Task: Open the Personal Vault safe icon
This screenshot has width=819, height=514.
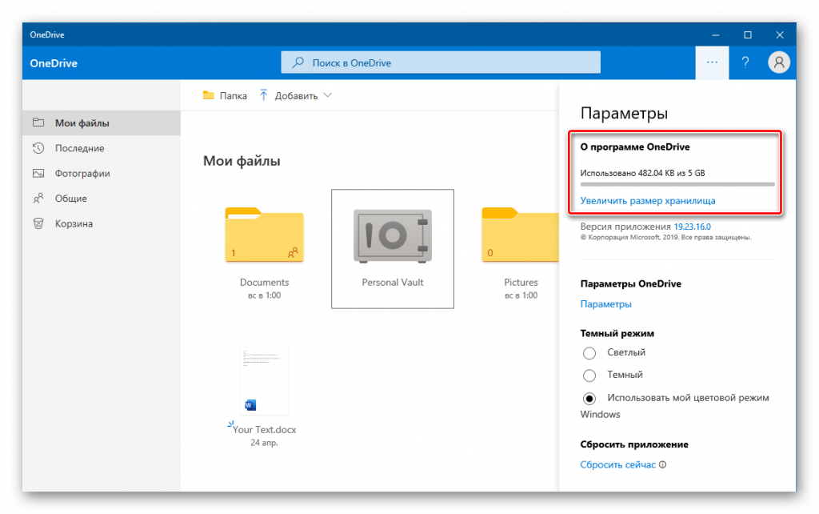Action: coord(392,237)
